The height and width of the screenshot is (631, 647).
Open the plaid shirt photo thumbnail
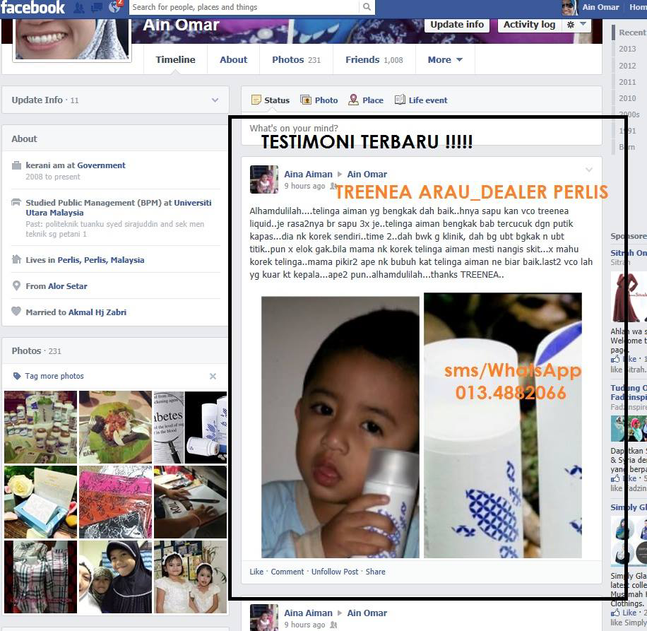(40, 577)
